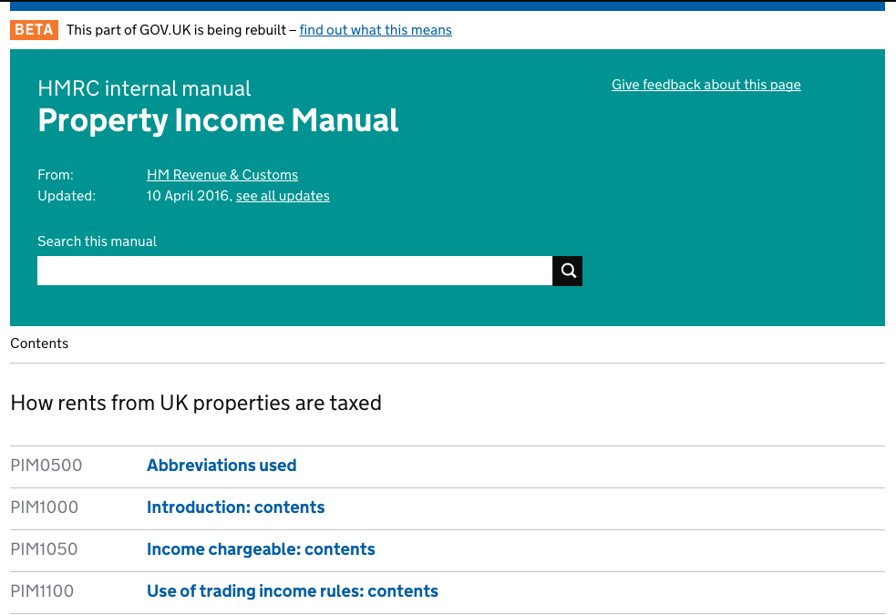Click the HMRC internal manual subtitle
The height and width of the screenshot is (615, 896).
144,88
